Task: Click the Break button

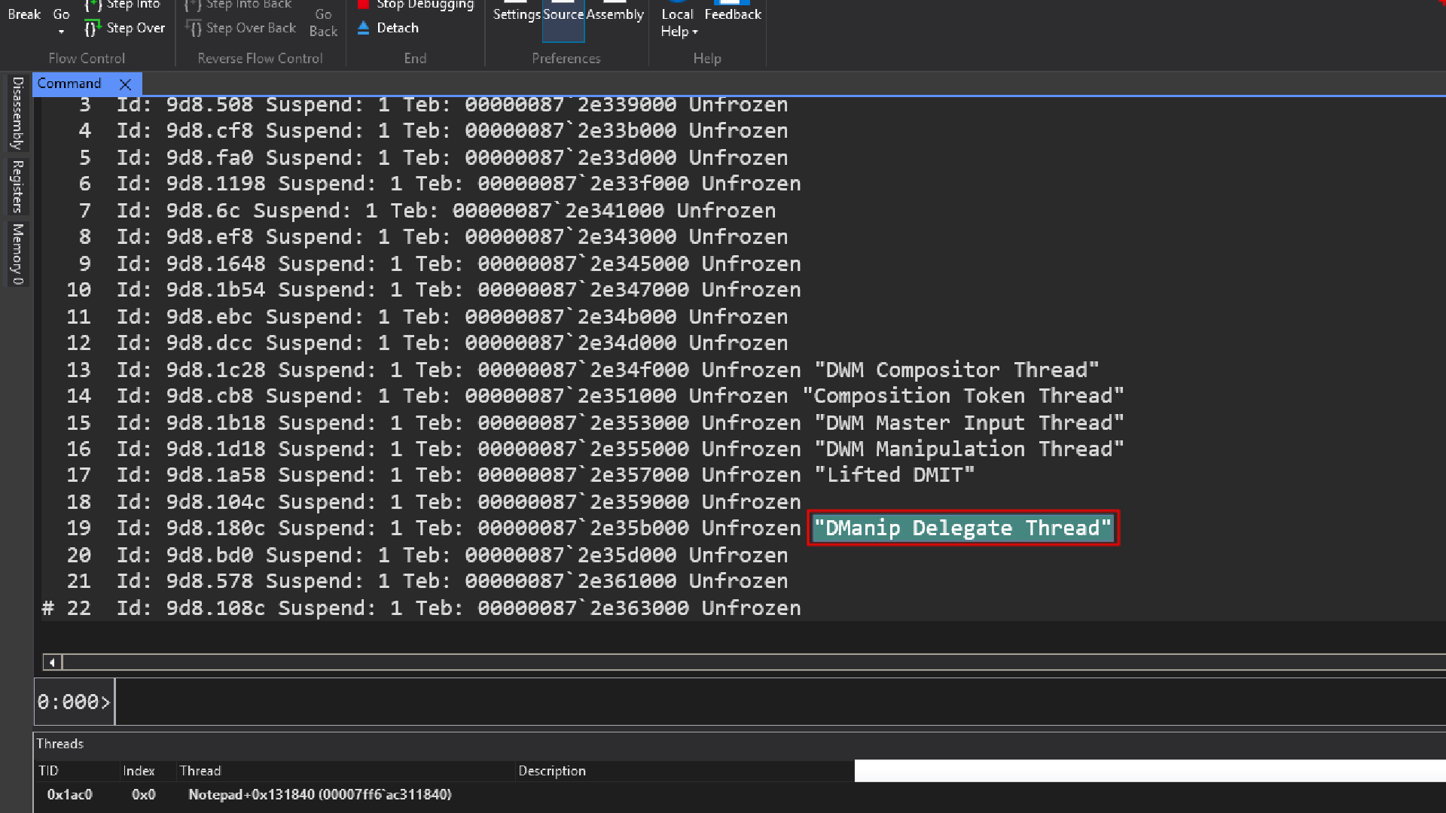Action: coord(24,14)
